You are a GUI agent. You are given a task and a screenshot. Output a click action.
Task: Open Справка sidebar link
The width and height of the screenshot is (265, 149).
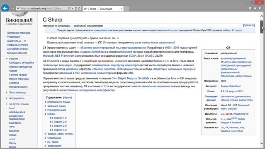point(14,83)
